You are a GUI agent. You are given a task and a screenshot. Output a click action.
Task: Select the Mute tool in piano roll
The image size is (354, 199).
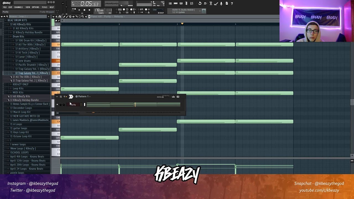[x=74, y=17]
